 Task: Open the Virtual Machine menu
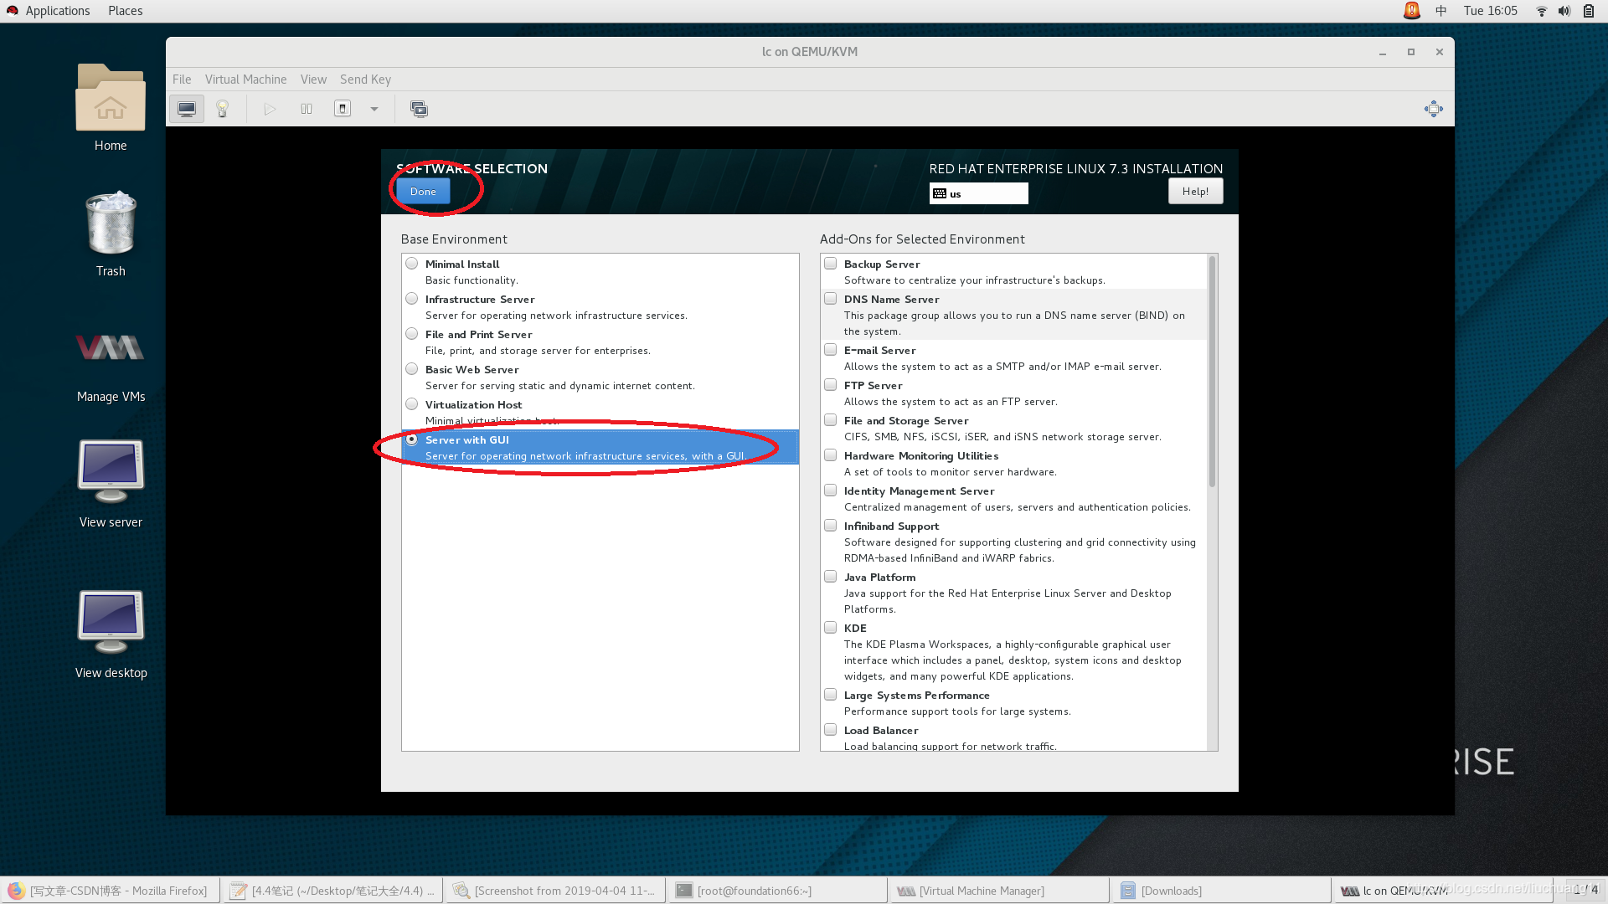click(245, 80)
